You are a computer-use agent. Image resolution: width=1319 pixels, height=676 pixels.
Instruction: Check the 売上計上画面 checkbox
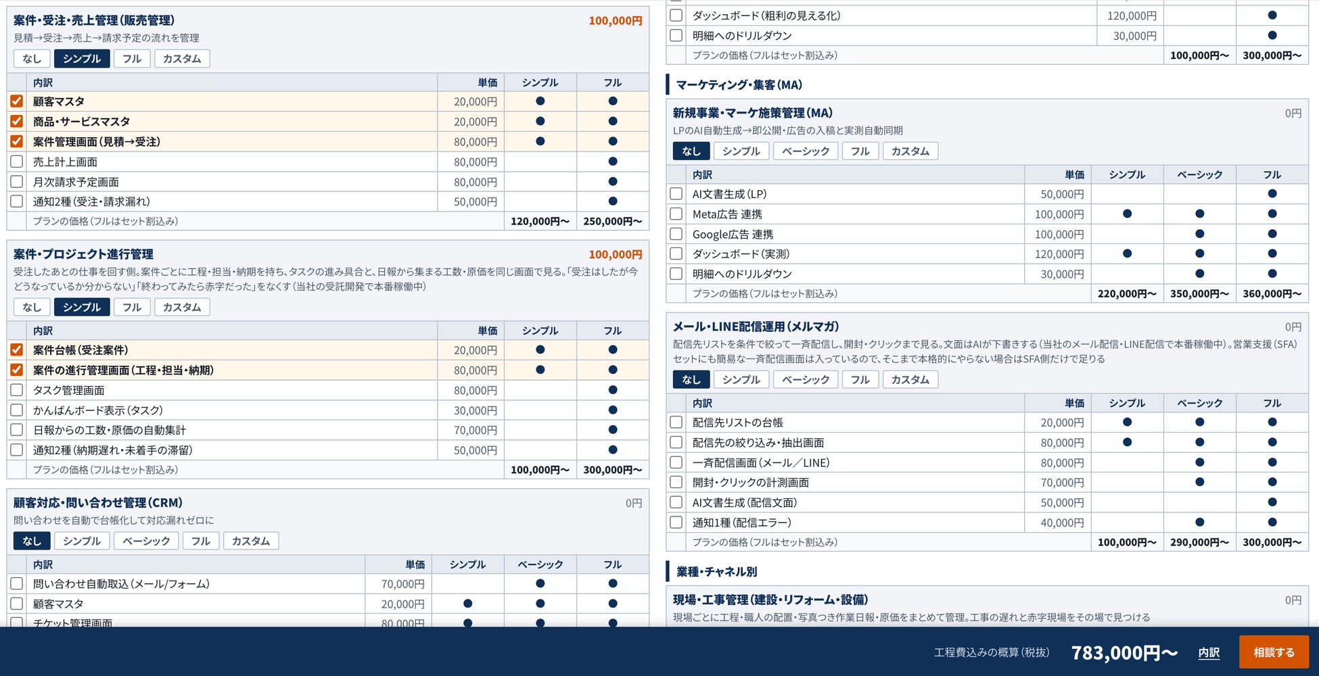click(17, 162)
